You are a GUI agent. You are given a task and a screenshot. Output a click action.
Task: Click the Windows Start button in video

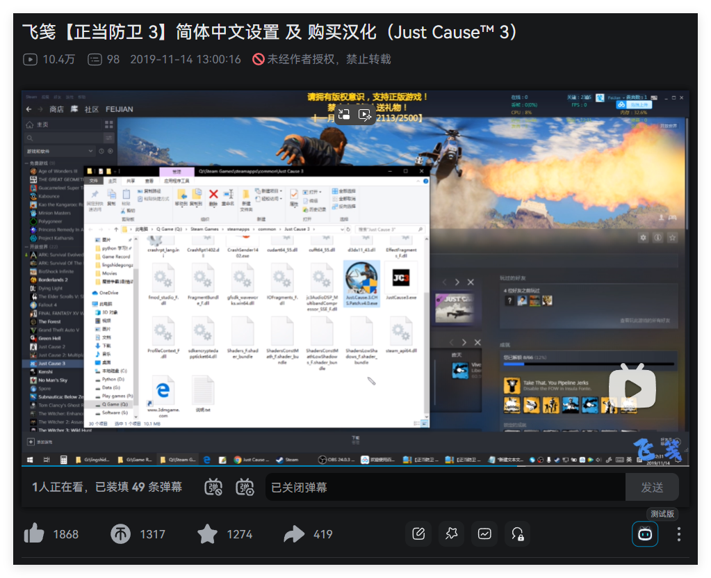point(30,460)
